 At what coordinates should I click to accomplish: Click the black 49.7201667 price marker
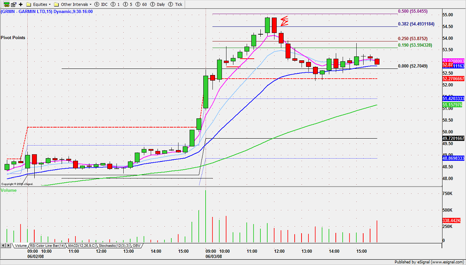point(453,139)
